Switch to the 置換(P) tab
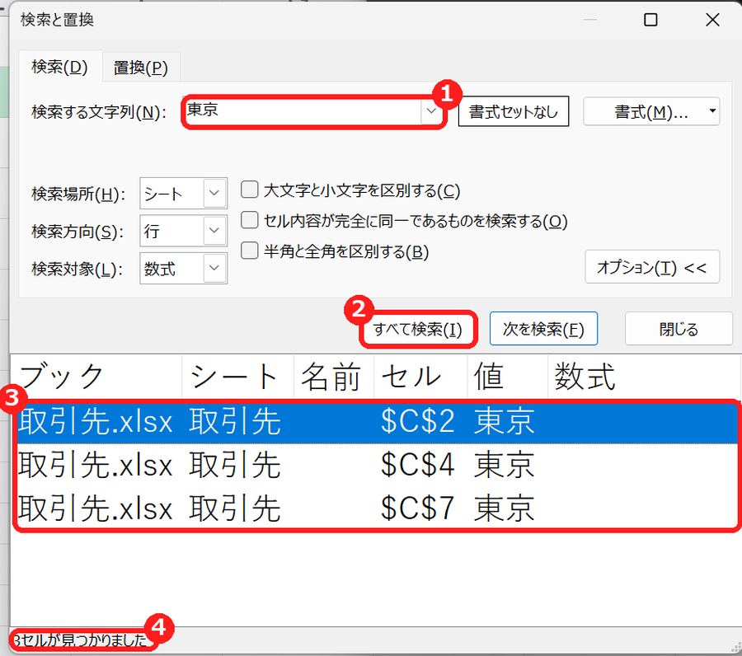The height and width of the screenshot is (656, 742). [140, 68]
